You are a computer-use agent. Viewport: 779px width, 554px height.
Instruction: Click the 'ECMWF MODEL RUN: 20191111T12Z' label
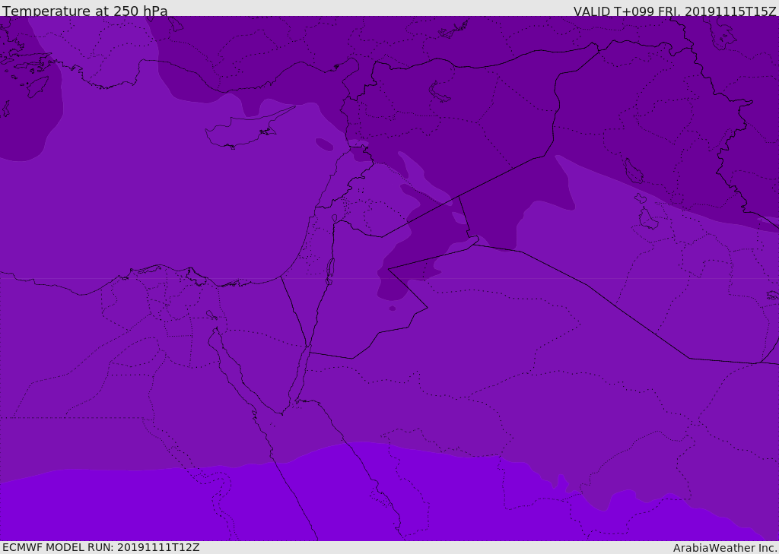(x=101, y=547)
